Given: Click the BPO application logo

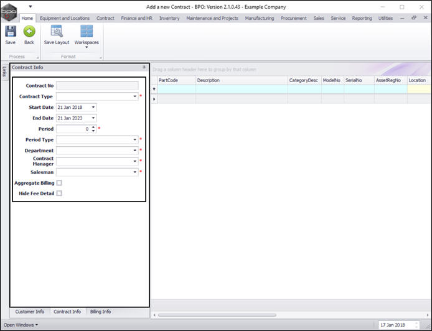Looking at the screenshot, I should coord(9,11).
